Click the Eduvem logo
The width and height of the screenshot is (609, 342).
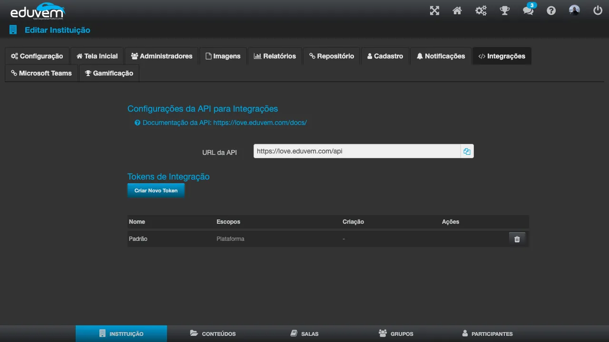click(37, 10)
